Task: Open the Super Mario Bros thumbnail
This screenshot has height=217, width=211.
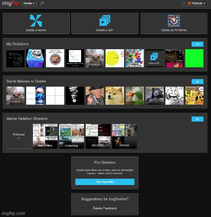Action: [x=135, y=58]
